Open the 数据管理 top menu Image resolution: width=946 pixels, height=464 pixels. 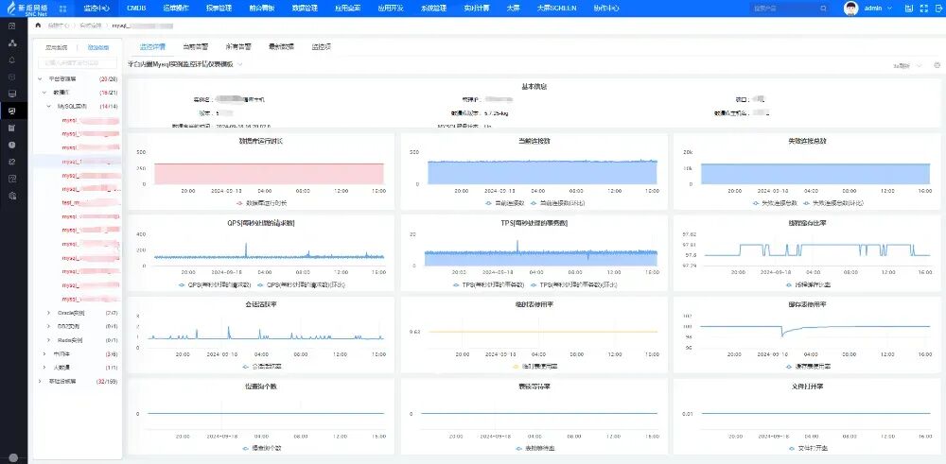305,9
